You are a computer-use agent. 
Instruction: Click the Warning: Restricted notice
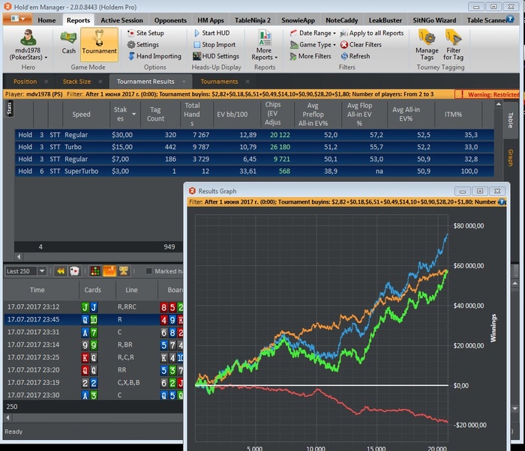click(x=487, y=94)
